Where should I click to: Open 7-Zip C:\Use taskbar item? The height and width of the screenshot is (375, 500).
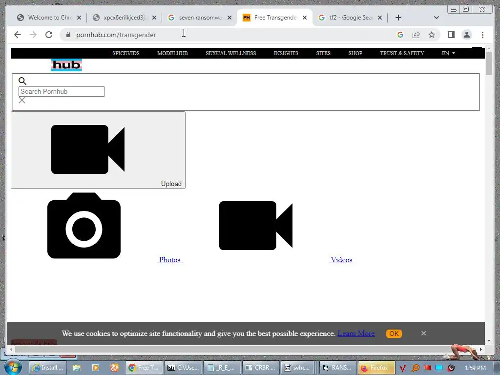pos(184,368)
